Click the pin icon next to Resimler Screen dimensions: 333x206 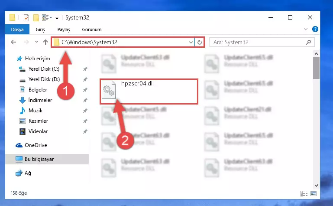(85, 121)
